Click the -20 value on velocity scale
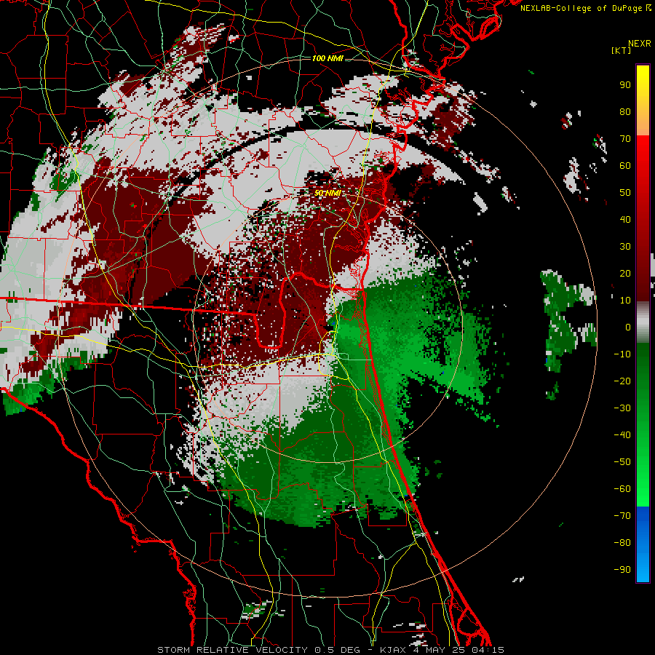Image resolution: width=655 pixels, height=655 pixels. point(622,381)
